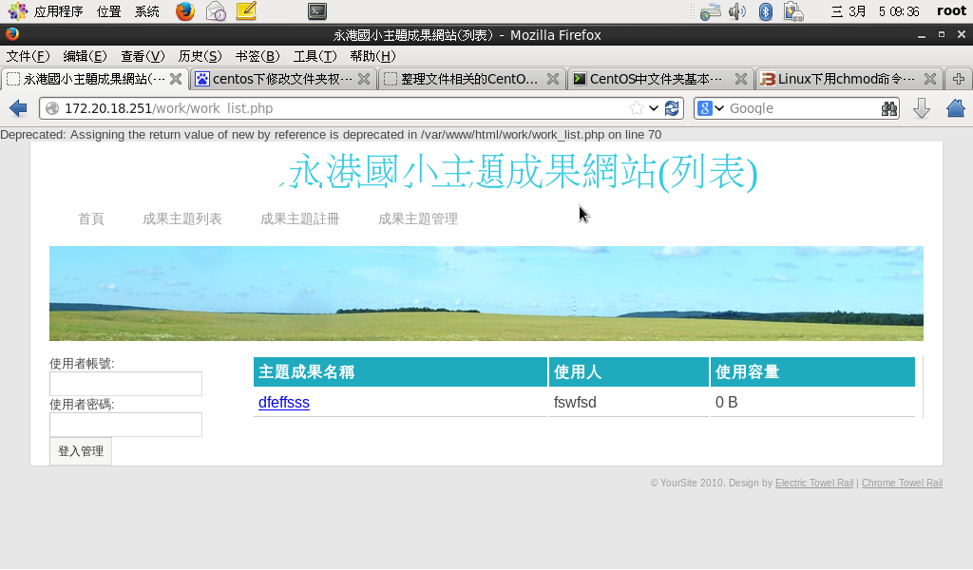
Task: Focus the 使用者密碼 password field
Action: [x=125, y=425]
